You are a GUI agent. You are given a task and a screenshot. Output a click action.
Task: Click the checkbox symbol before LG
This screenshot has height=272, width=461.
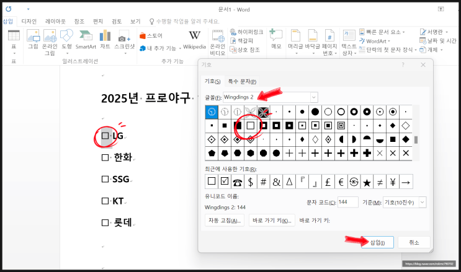click(x=105, y=136)
